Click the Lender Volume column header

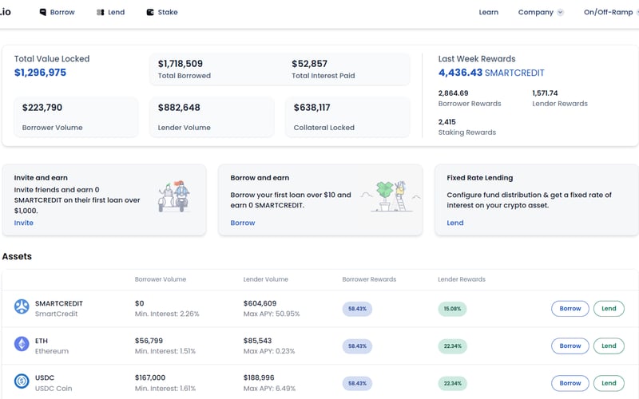[x=266, y=279]
